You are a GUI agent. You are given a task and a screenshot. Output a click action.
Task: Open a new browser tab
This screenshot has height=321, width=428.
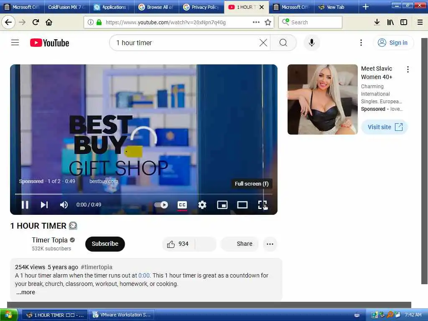(x=365, y=7)
